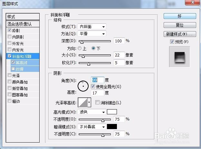This screenshot has height=149, width=201.
Task: Click the 复位 reset button
Action: pos(180,25)
